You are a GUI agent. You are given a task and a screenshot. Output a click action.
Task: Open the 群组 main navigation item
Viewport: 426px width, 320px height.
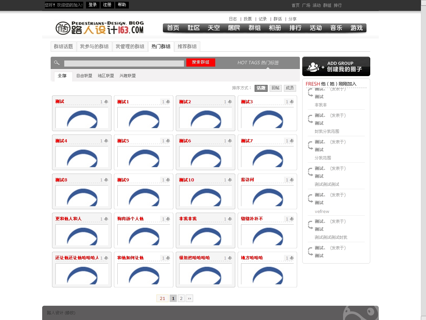[x=255, y=28]
